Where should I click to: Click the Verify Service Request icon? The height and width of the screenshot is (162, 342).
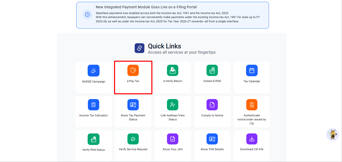click(133, 139)
